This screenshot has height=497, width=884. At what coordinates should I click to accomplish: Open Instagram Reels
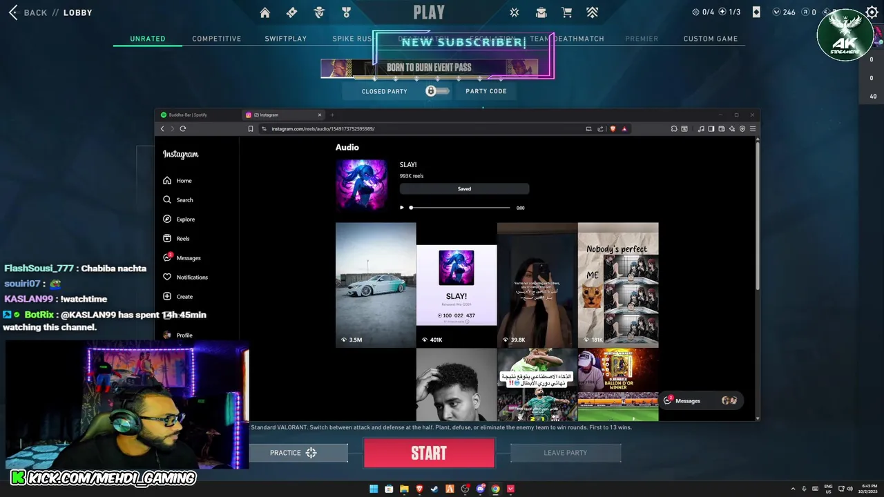click(176, 238)
